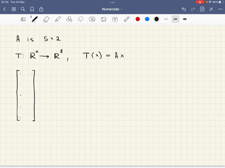The image size is (225, 168).
Task: Tap the battery indicator in status bar
Action: (x=221, y=2)
